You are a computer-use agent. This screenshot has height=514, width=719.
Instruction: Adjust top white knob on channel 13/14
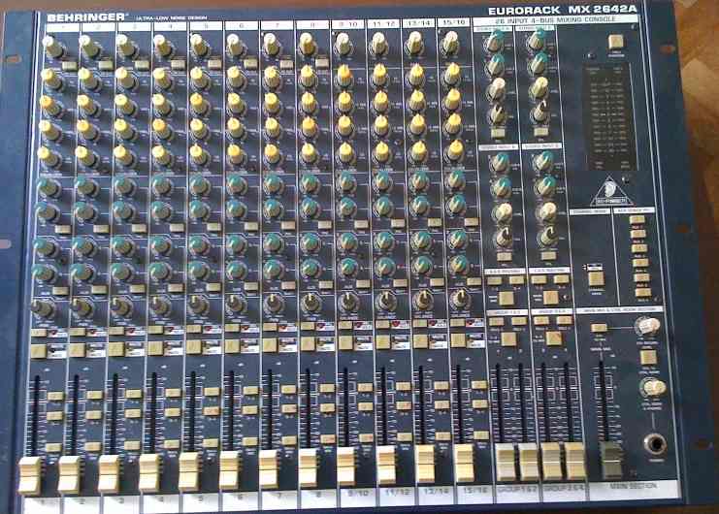tap(414, 42)
